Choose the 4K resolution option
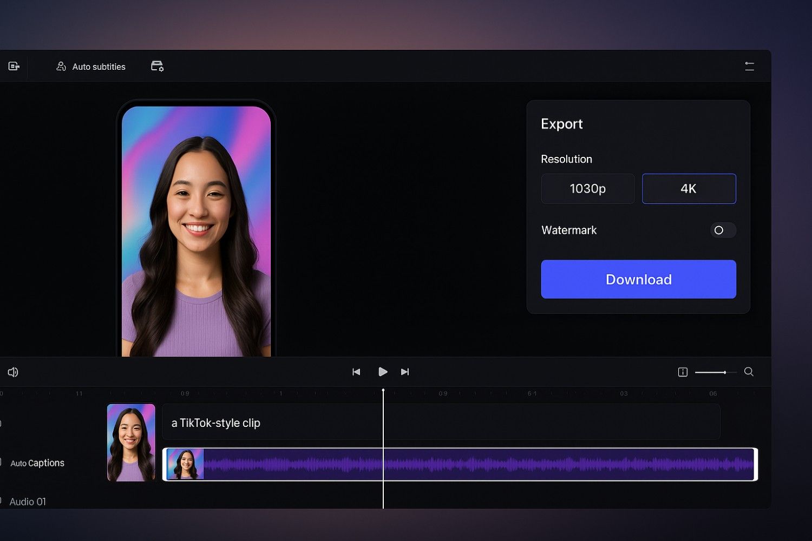 click(x=689, y=189)
